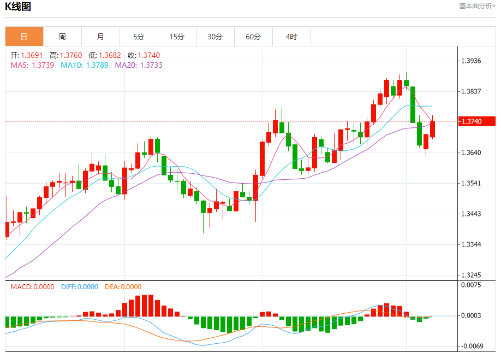Switch to the 60分 timeframe
This screenshot has height=352, width=501.
253,37
